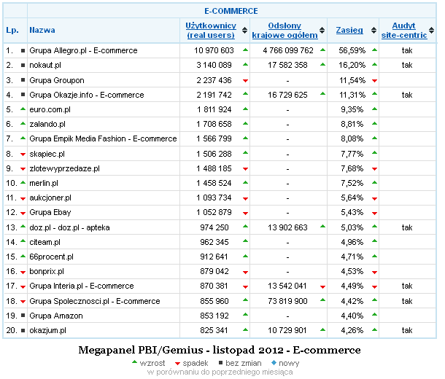This screenshot has width=445, height=379.
Task: Select the Grupa Groupon name cell
Action: 58,82
